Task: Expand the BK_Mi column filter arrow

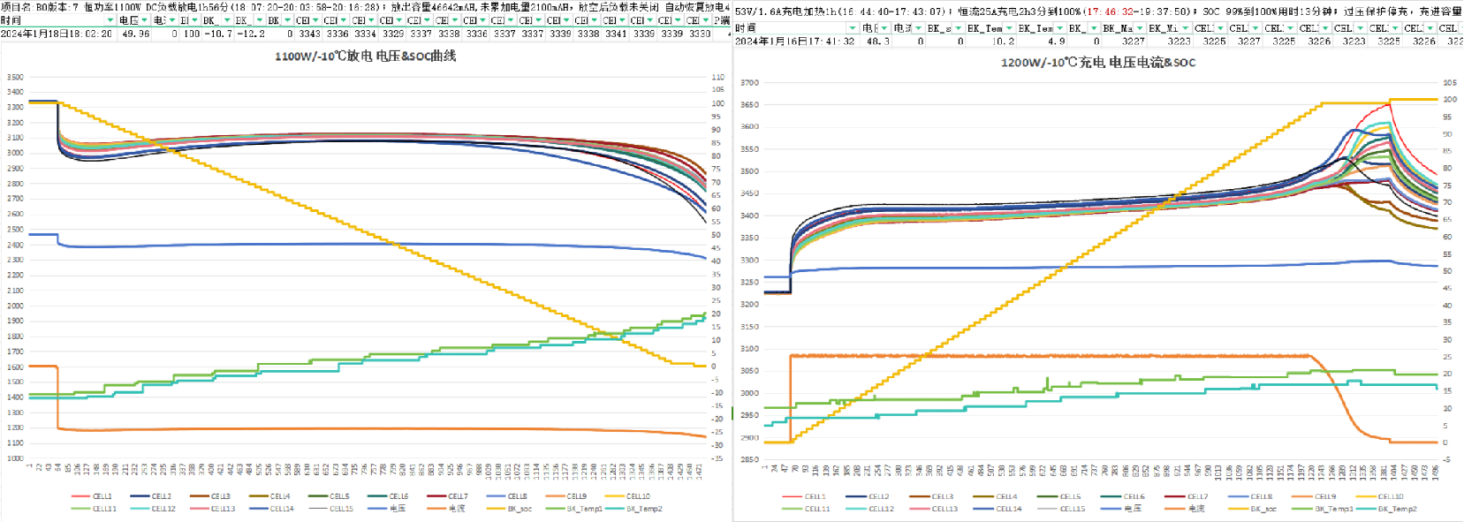Action: (x=1186, y=28)
